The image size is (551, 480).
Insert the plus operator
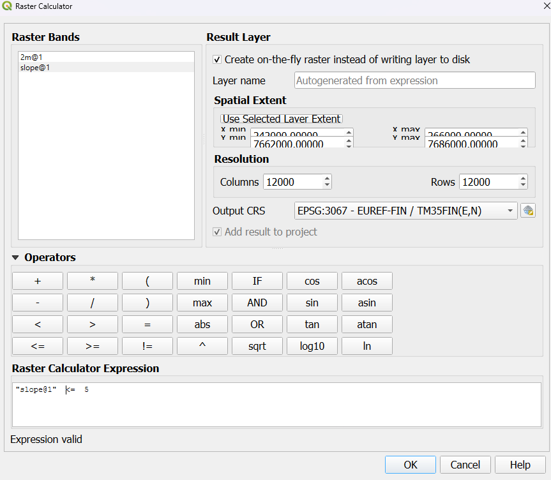[x=38, y=281]
